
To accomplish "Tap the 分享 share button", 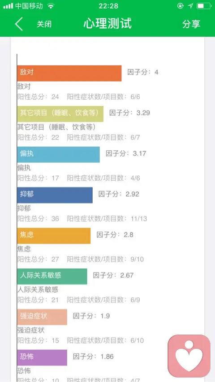I will pos(191,24).
